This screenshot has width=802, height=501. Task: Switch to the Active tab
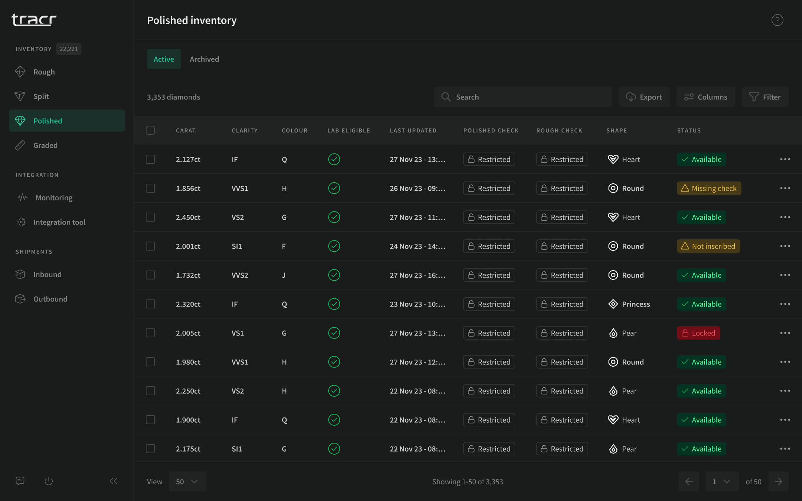(x=164, y=59)
